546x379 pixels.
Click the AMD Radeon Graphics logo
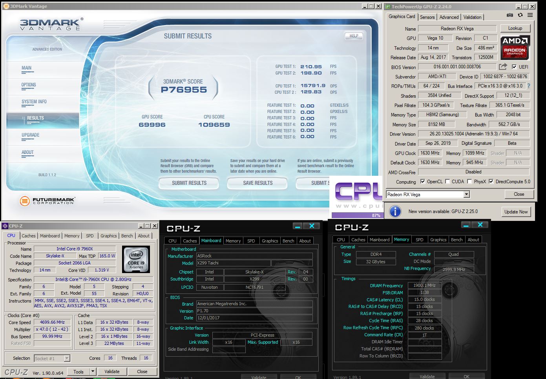click(x=515, y=47)
